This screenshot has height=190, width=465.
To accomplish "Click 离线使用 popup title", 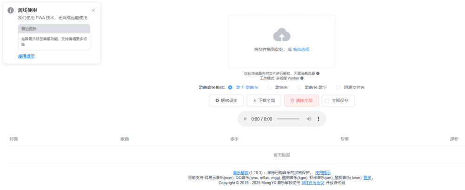I will pyautogui.click(x=27, y=10).
